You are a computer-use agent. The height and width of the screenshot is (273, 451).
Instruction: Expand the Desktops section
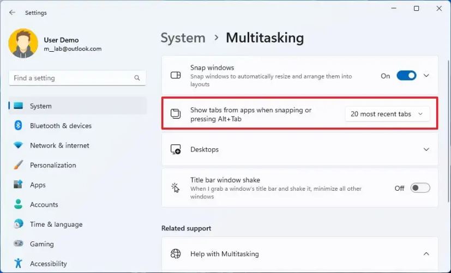coord(426,149)
